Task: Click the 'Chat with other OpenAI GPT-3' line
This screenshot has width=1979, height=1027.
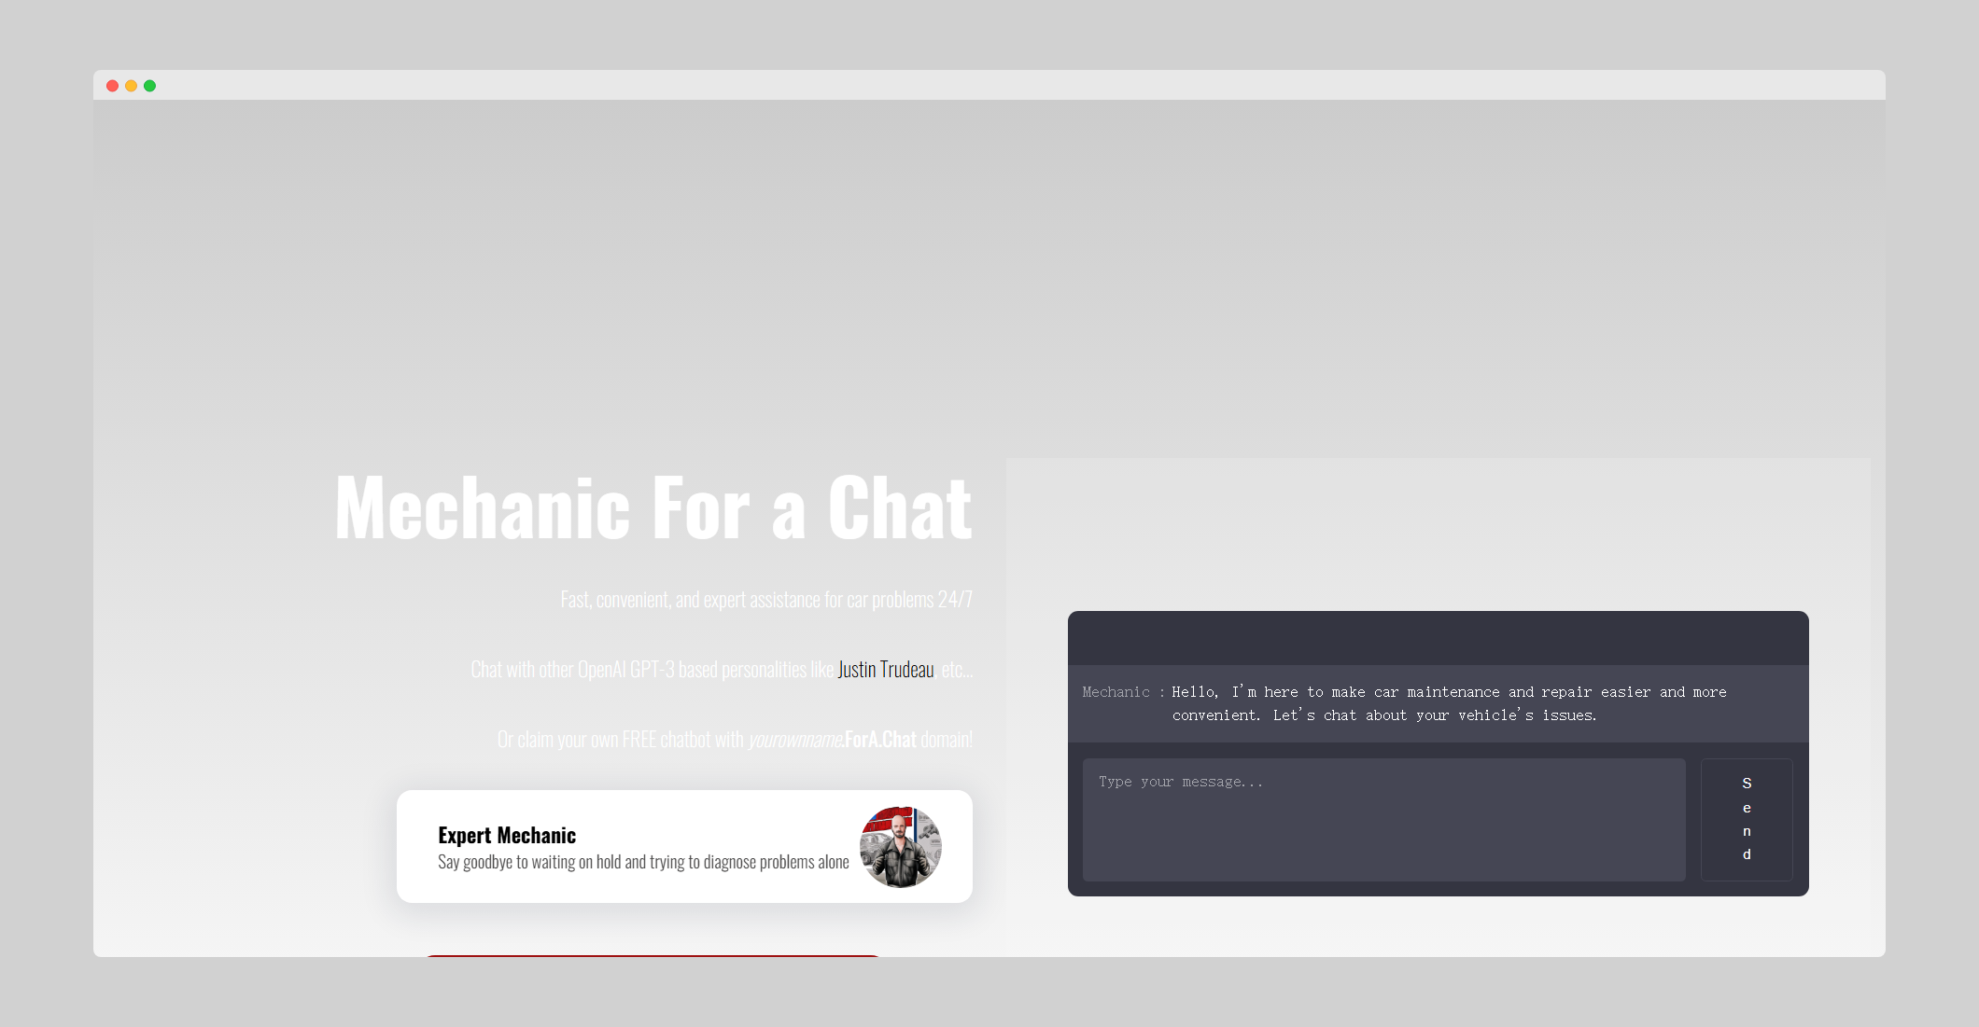Action: [722, 669]
